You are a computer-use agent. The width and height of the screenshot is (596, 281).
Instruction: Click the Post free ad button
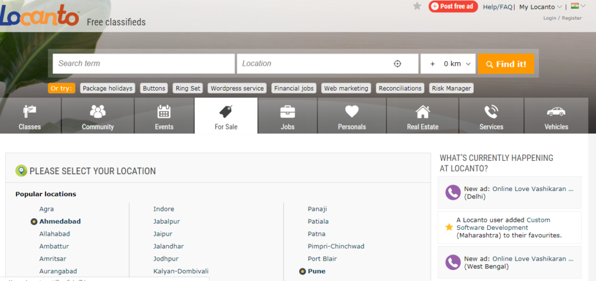pos(453,6)
